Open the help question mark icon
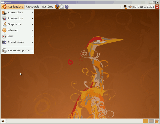This screenshot has height=124, width=160. click(x=67, y=7)
